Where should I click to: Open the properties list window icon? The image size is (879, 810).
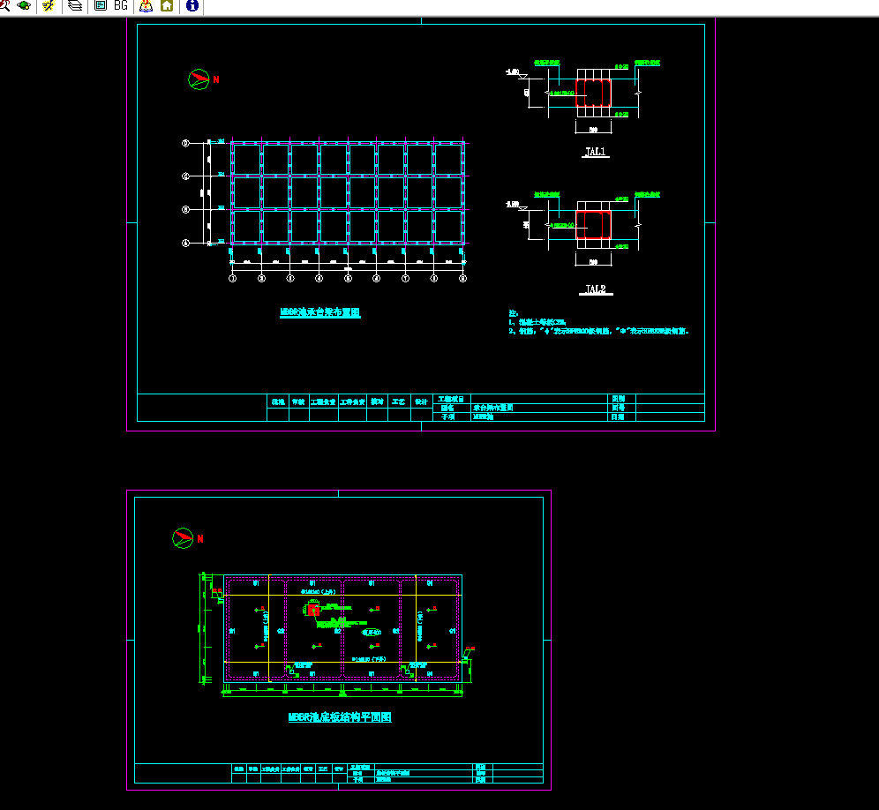pos(101,5)
